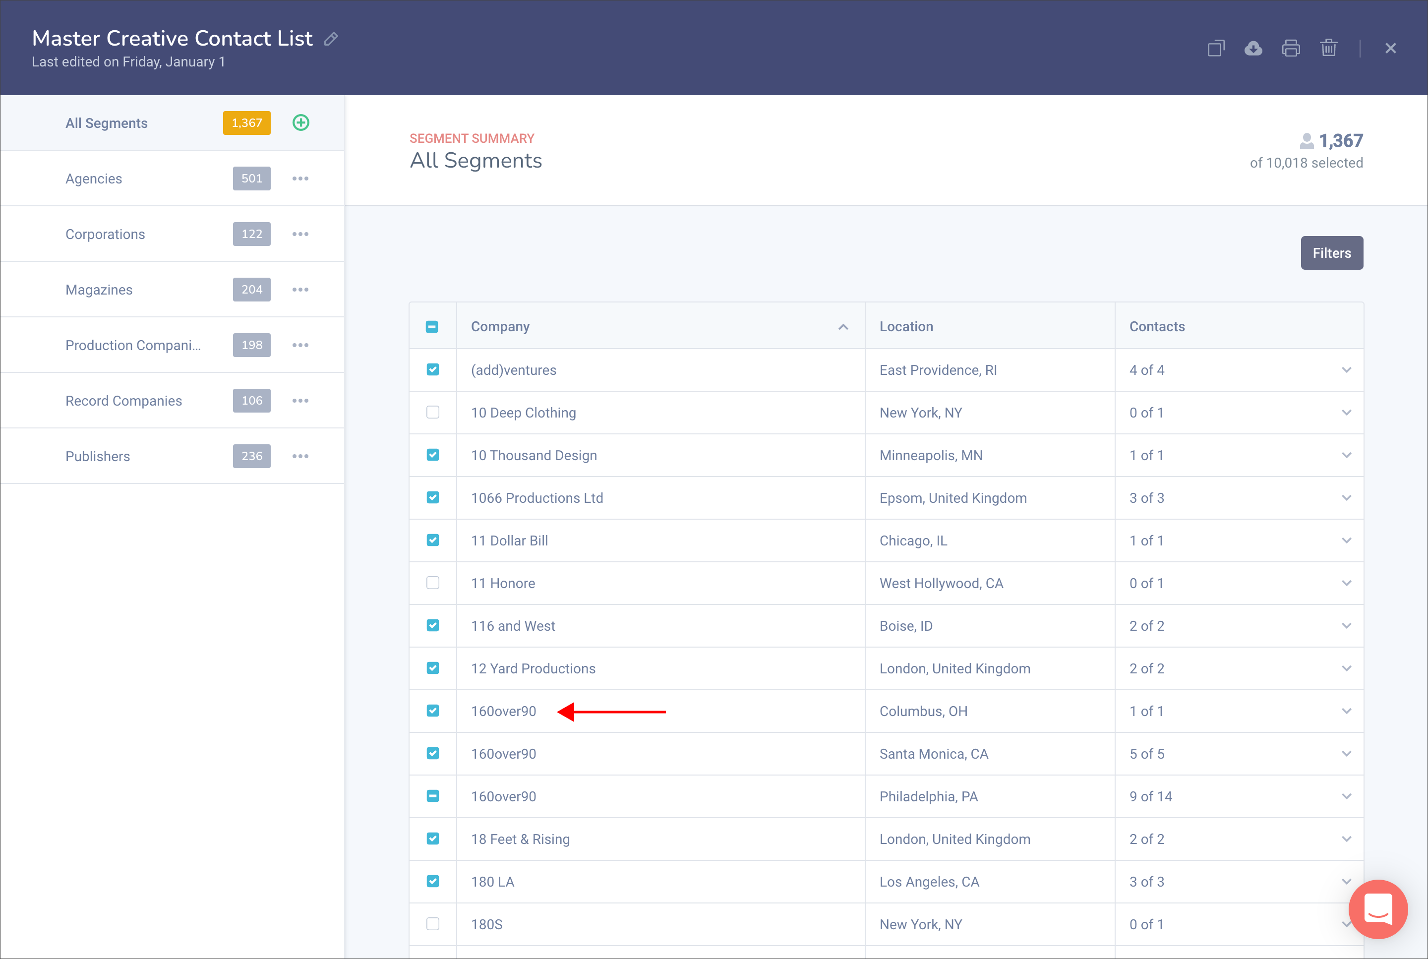The image size is (1428, 959).
Task: Expand contacts for 10 Deep Clothing
Action: pyautogui.click(x=1346, y=414)
